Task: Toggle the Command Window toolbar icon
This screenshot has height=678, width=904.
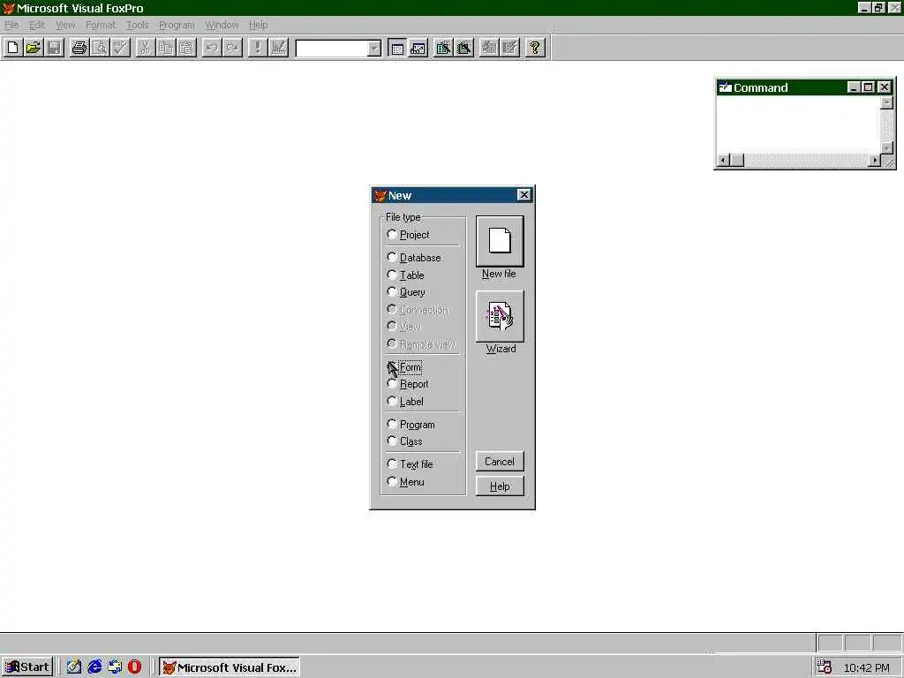Action: click(397, 48)
